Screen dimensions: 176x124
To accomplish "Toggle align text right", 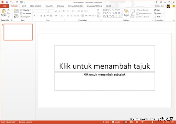I will click(75, 16).
